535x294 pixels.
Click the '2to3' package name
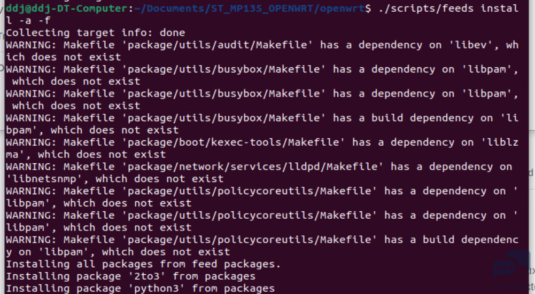coord(146,276)
